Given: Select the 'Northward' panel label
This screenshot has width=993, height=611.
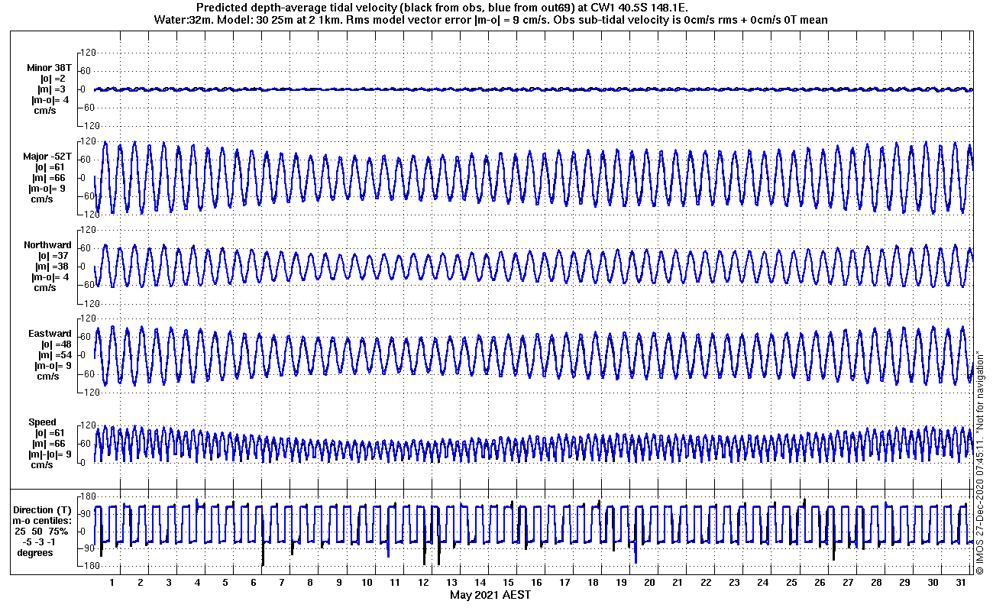Looking at the screenshot, I should (47, 244).
